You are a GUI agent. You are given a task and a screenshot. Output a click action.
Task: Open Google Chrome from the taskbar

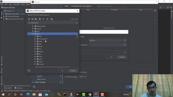coord(90,95)
